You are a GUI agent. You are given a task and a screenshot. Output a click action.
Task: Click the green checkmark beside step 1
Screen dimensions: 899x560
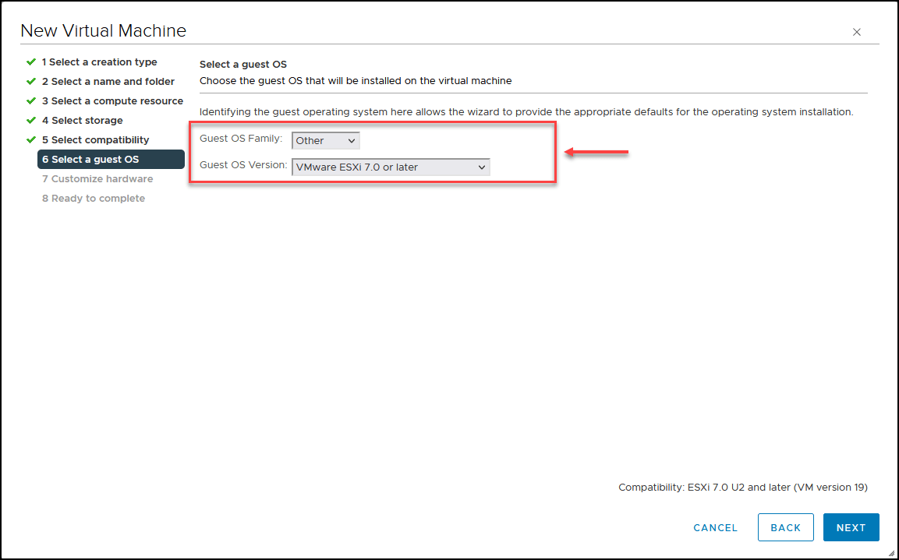[31, 62]
